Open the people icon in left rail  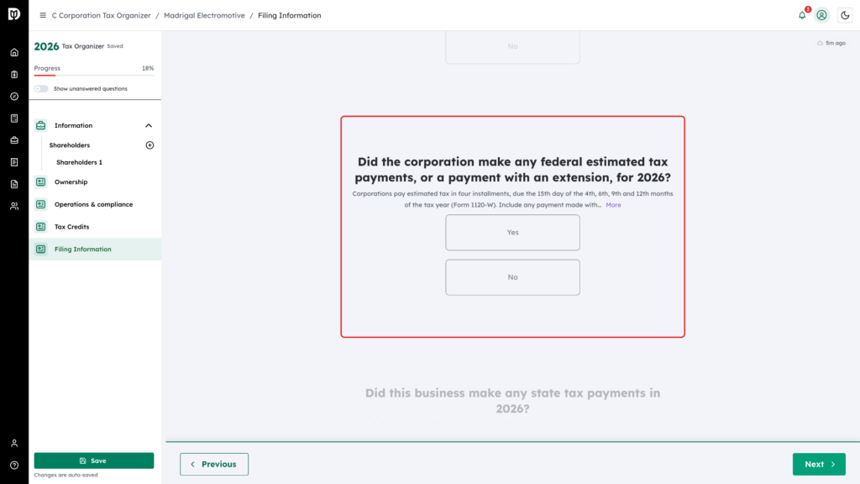click(14, 207)
